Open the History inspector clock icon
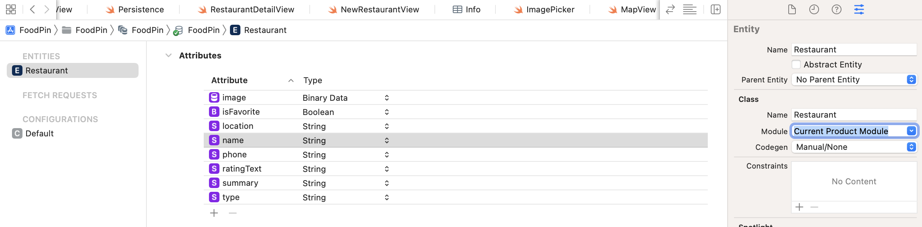 point(814,9)
